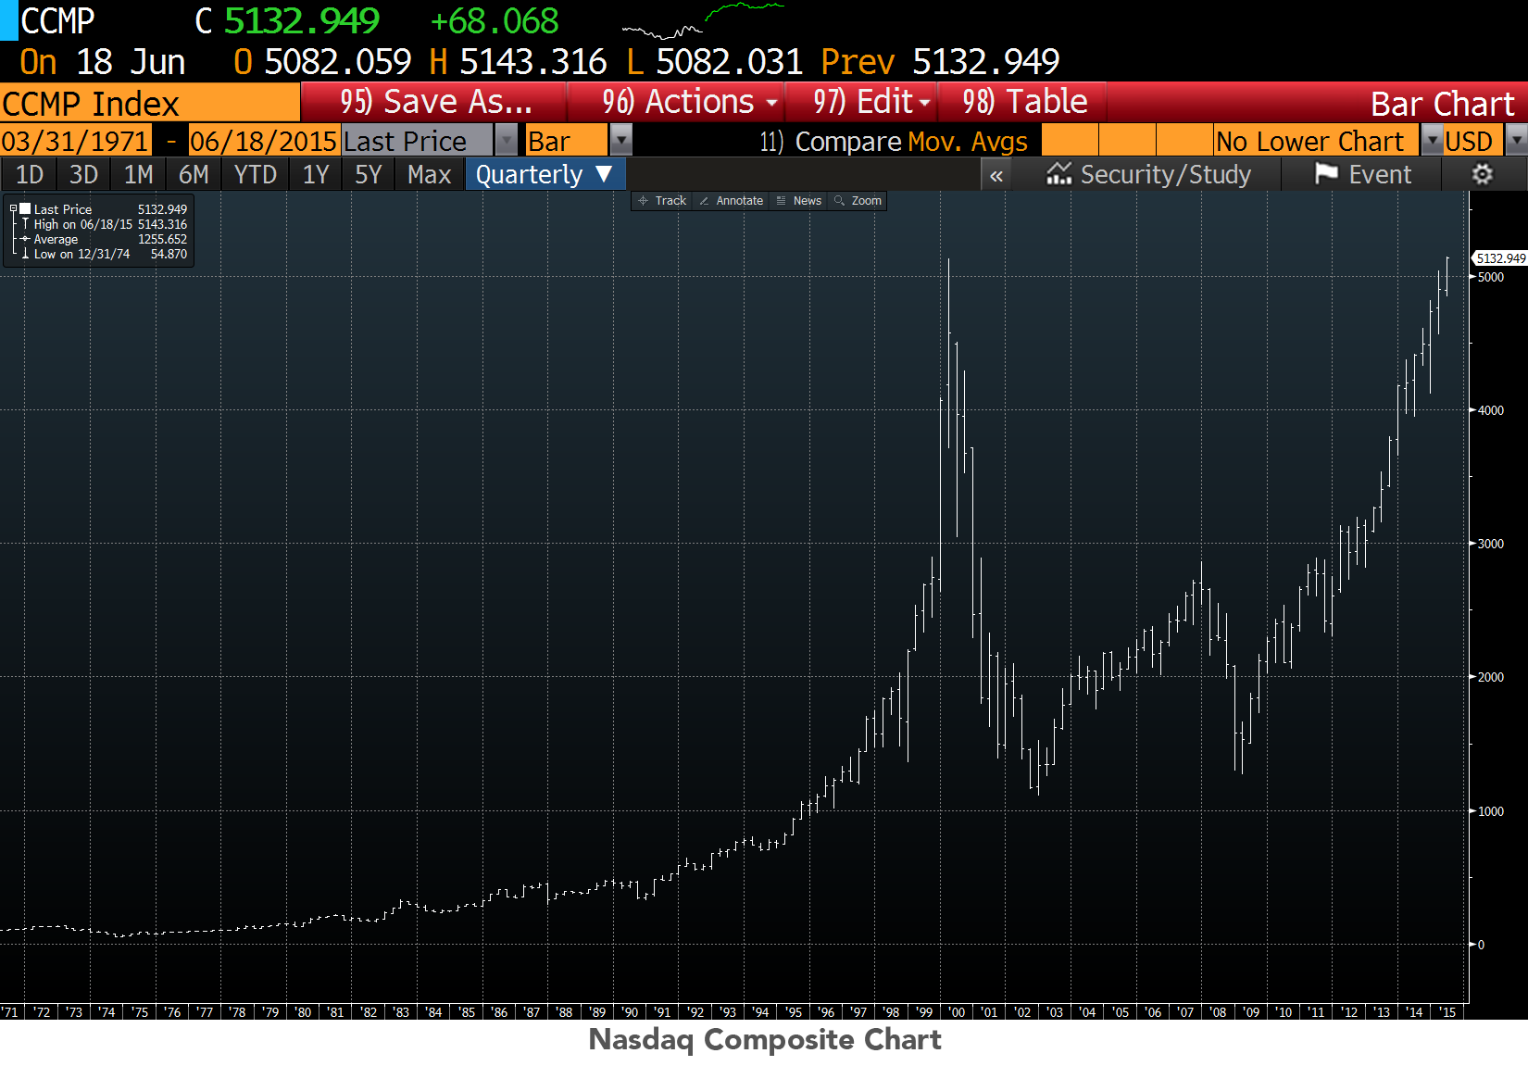The image size is (1528, 1066).
Task: Click the Nasdaq Composite Chart caption
Action: pos(765,1039)
